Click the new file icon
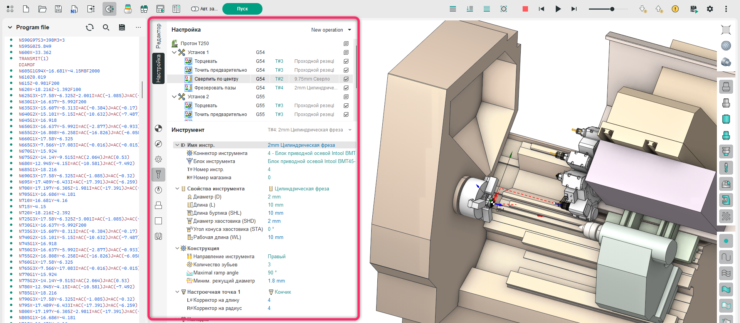Image resolution: width=740 pixels, height=323 pixels. point(26,9)
